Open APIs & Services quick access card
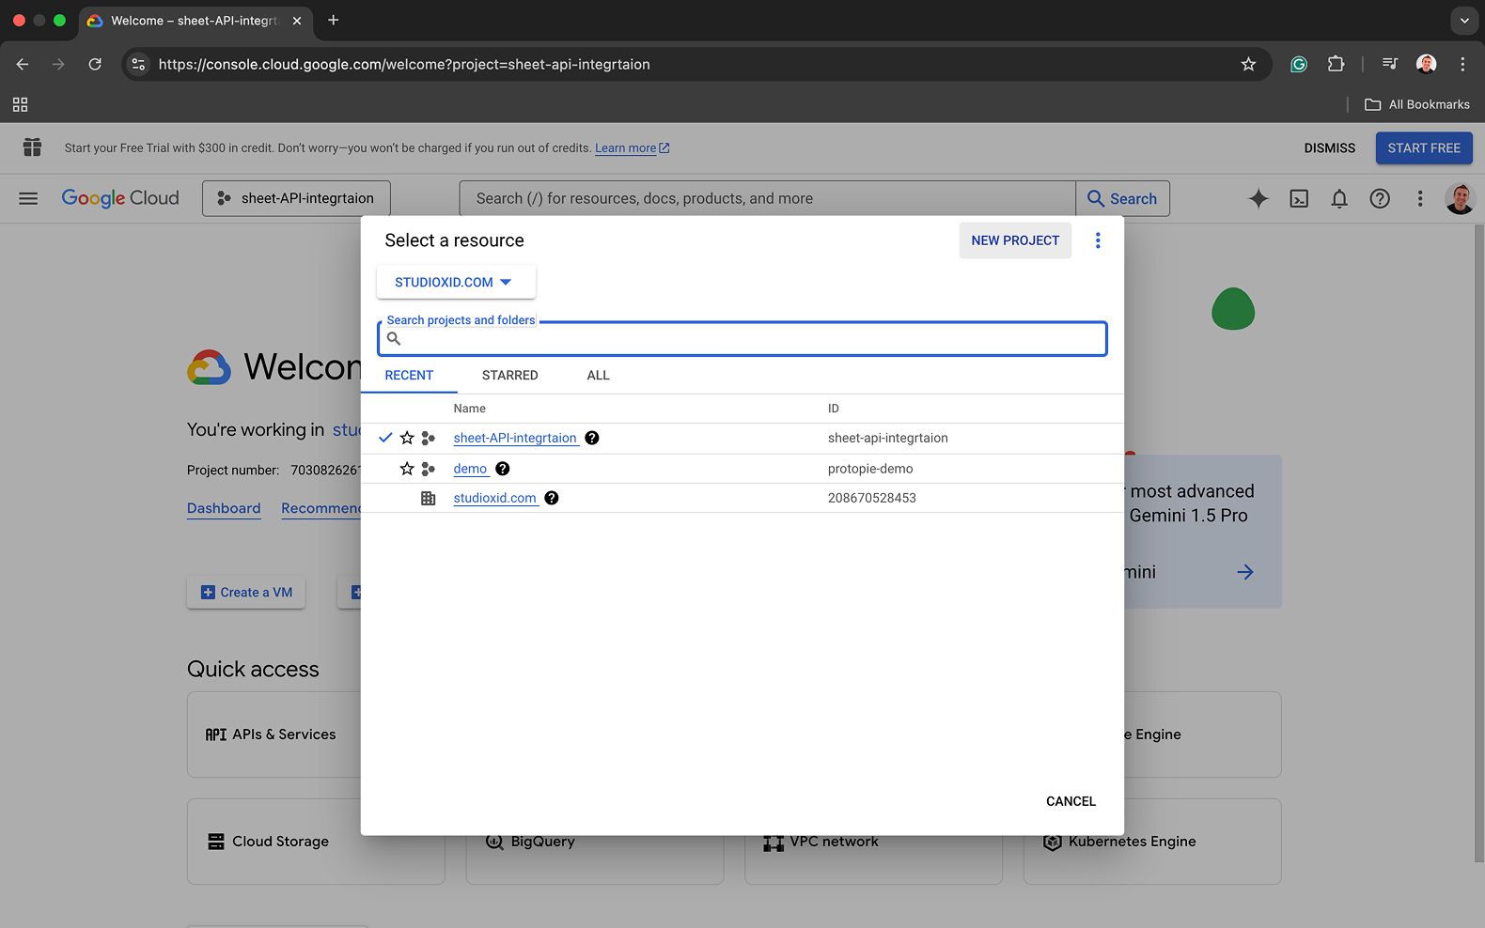Viewport: 1485px width, 928px height. click(274, 735)
